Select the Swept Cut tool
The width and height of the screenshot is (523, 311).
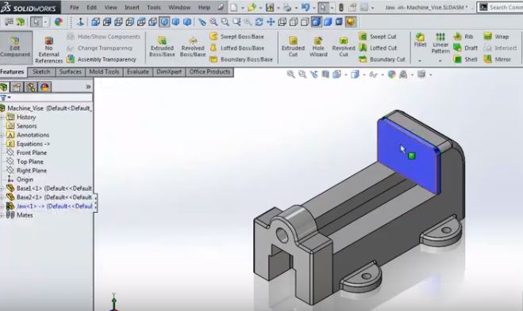[377, 36]
